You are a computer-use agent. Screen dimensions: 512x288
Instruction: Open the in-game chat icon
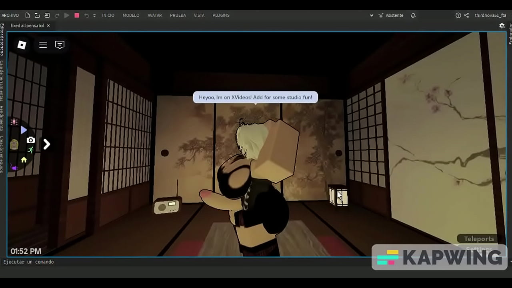tap(60, 45)
